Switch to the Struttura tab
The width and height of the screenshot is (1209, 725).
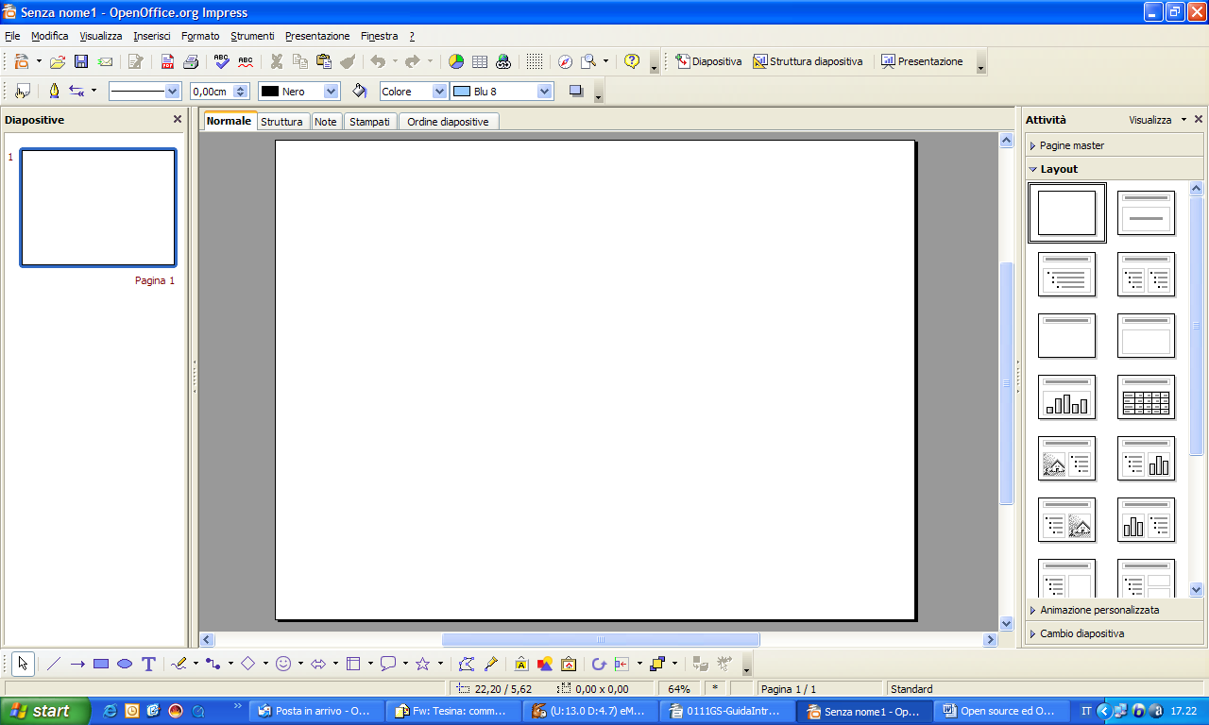tap(281, 122)
